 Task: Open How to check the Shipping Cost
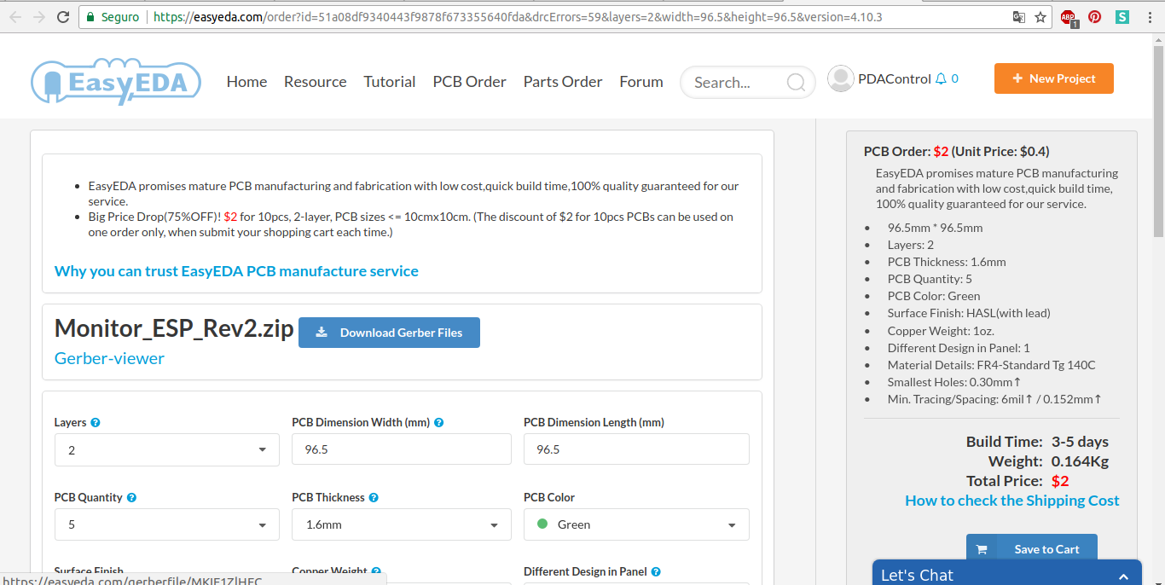coord(1012,501)
